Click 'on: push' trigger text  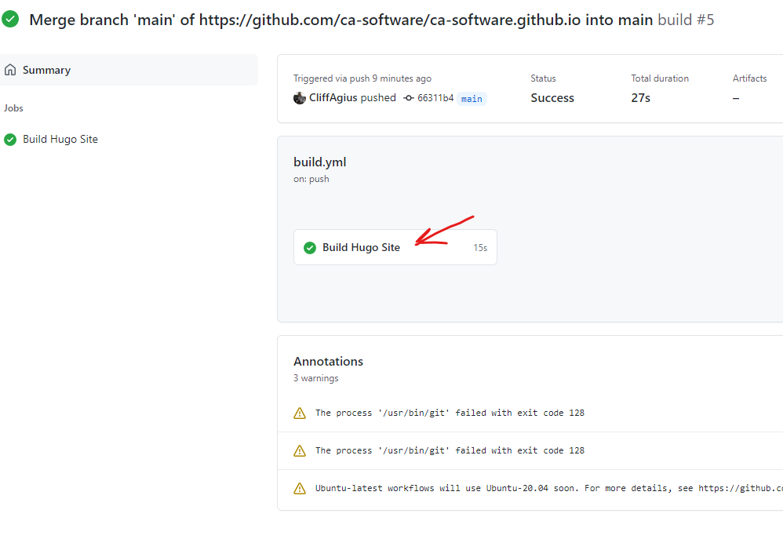pos(311,179)
